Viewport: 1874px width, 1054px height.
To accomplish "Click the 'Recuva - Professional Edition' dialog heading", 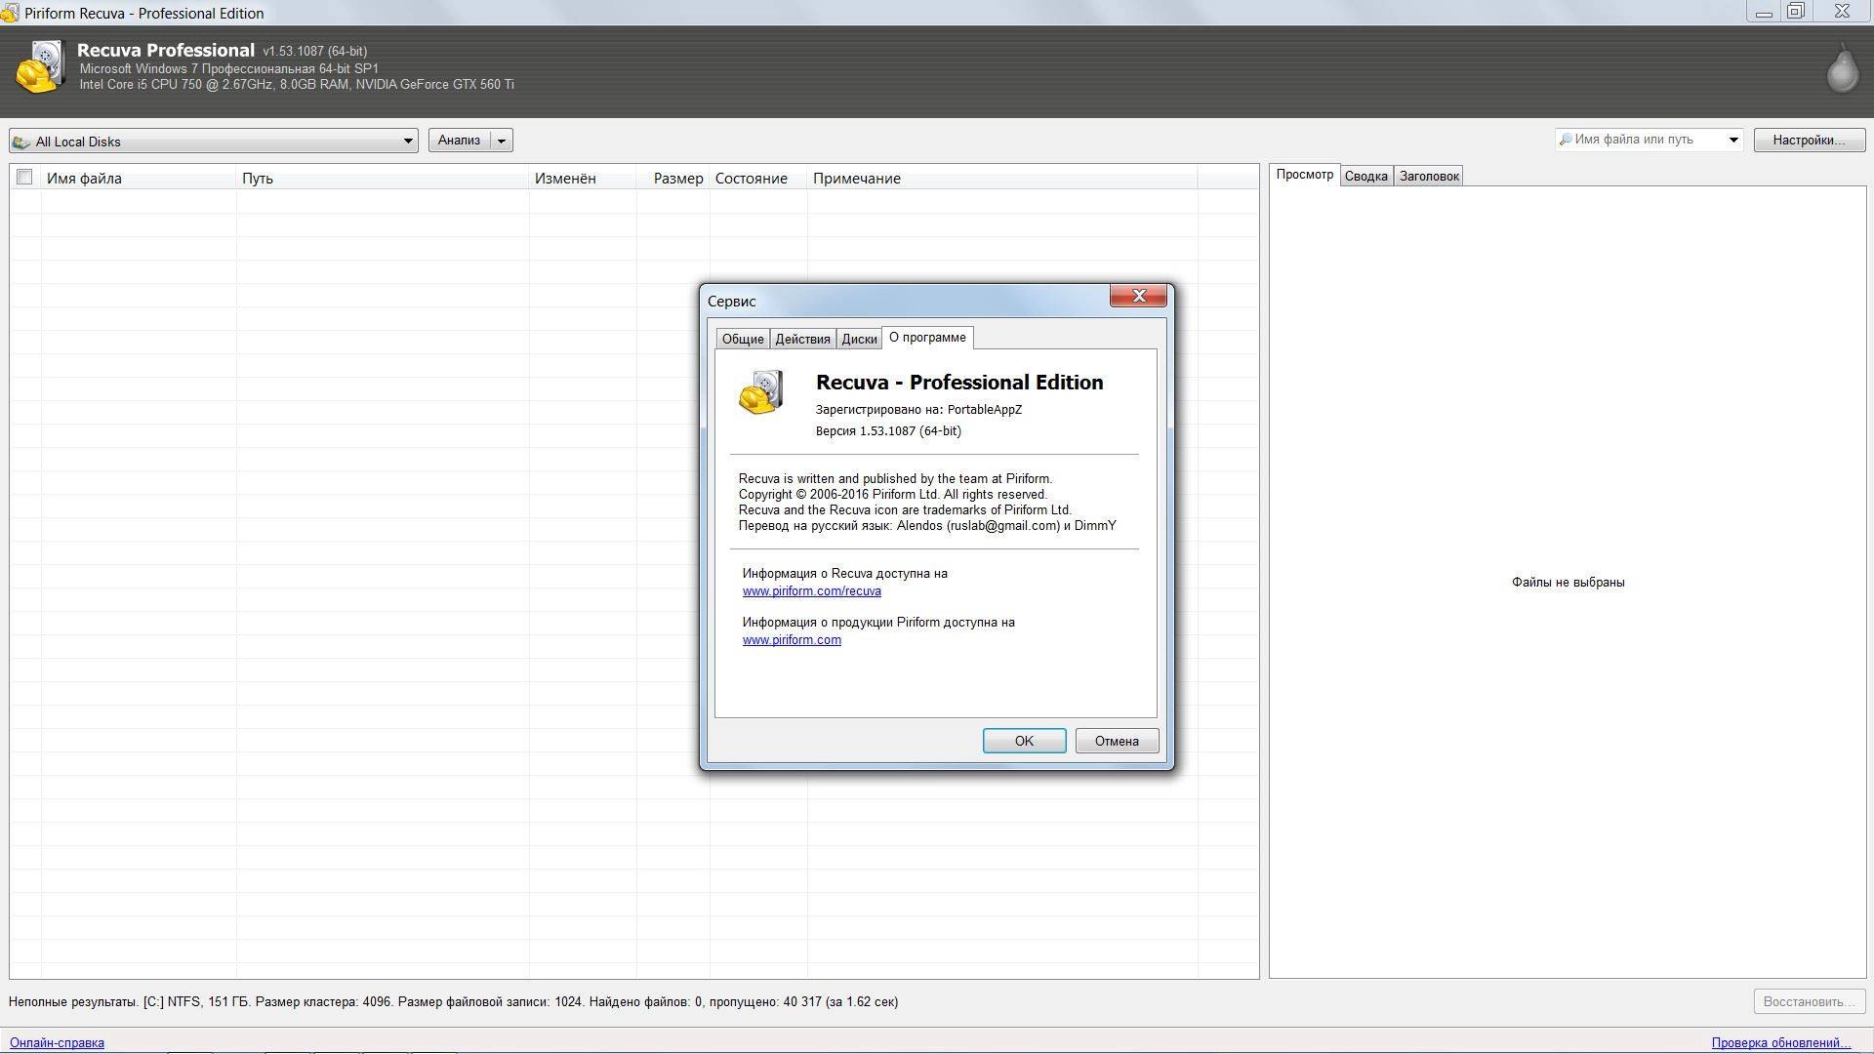I will tap(959, 383).
